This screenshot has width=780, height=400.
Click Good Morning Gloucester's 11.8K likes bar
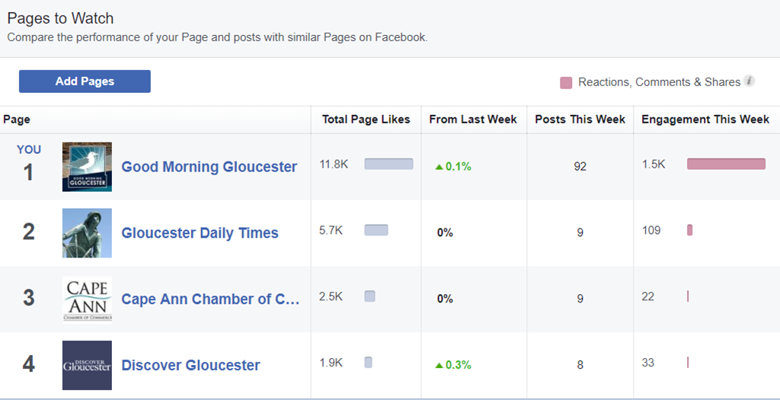coord(388,164)
